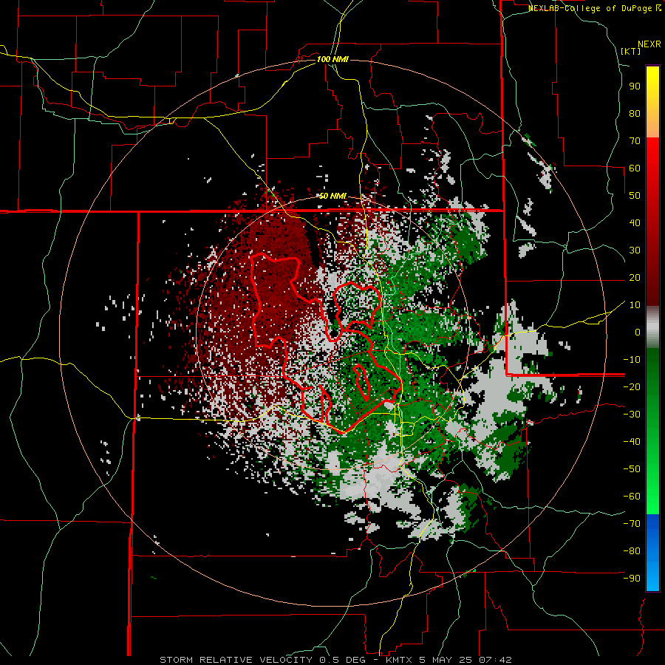Click the 30 value on velocity scale

click(x=635, y=250)
